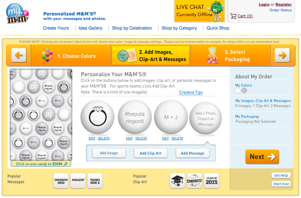Click the Add Image button
Screen dimensions: 301x198
coord(109,153)
